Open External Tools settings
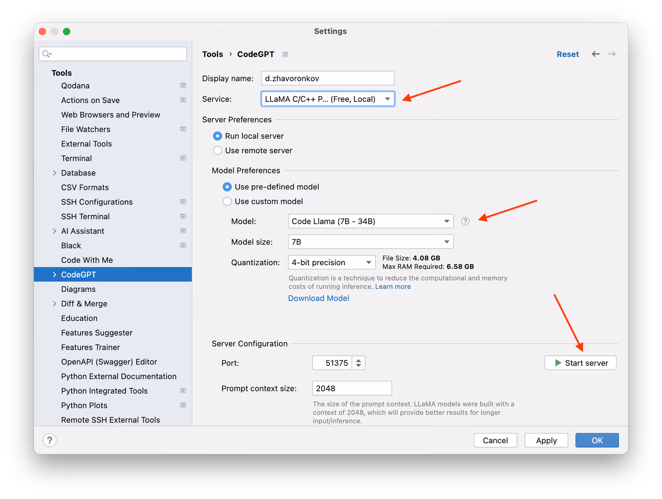Image resolution: width=662 pixels, height=499 pixels. 86,144
